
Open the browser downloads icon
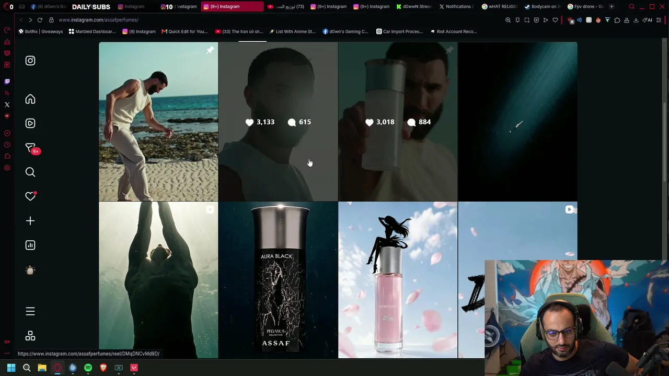click(x=636, y=20)
